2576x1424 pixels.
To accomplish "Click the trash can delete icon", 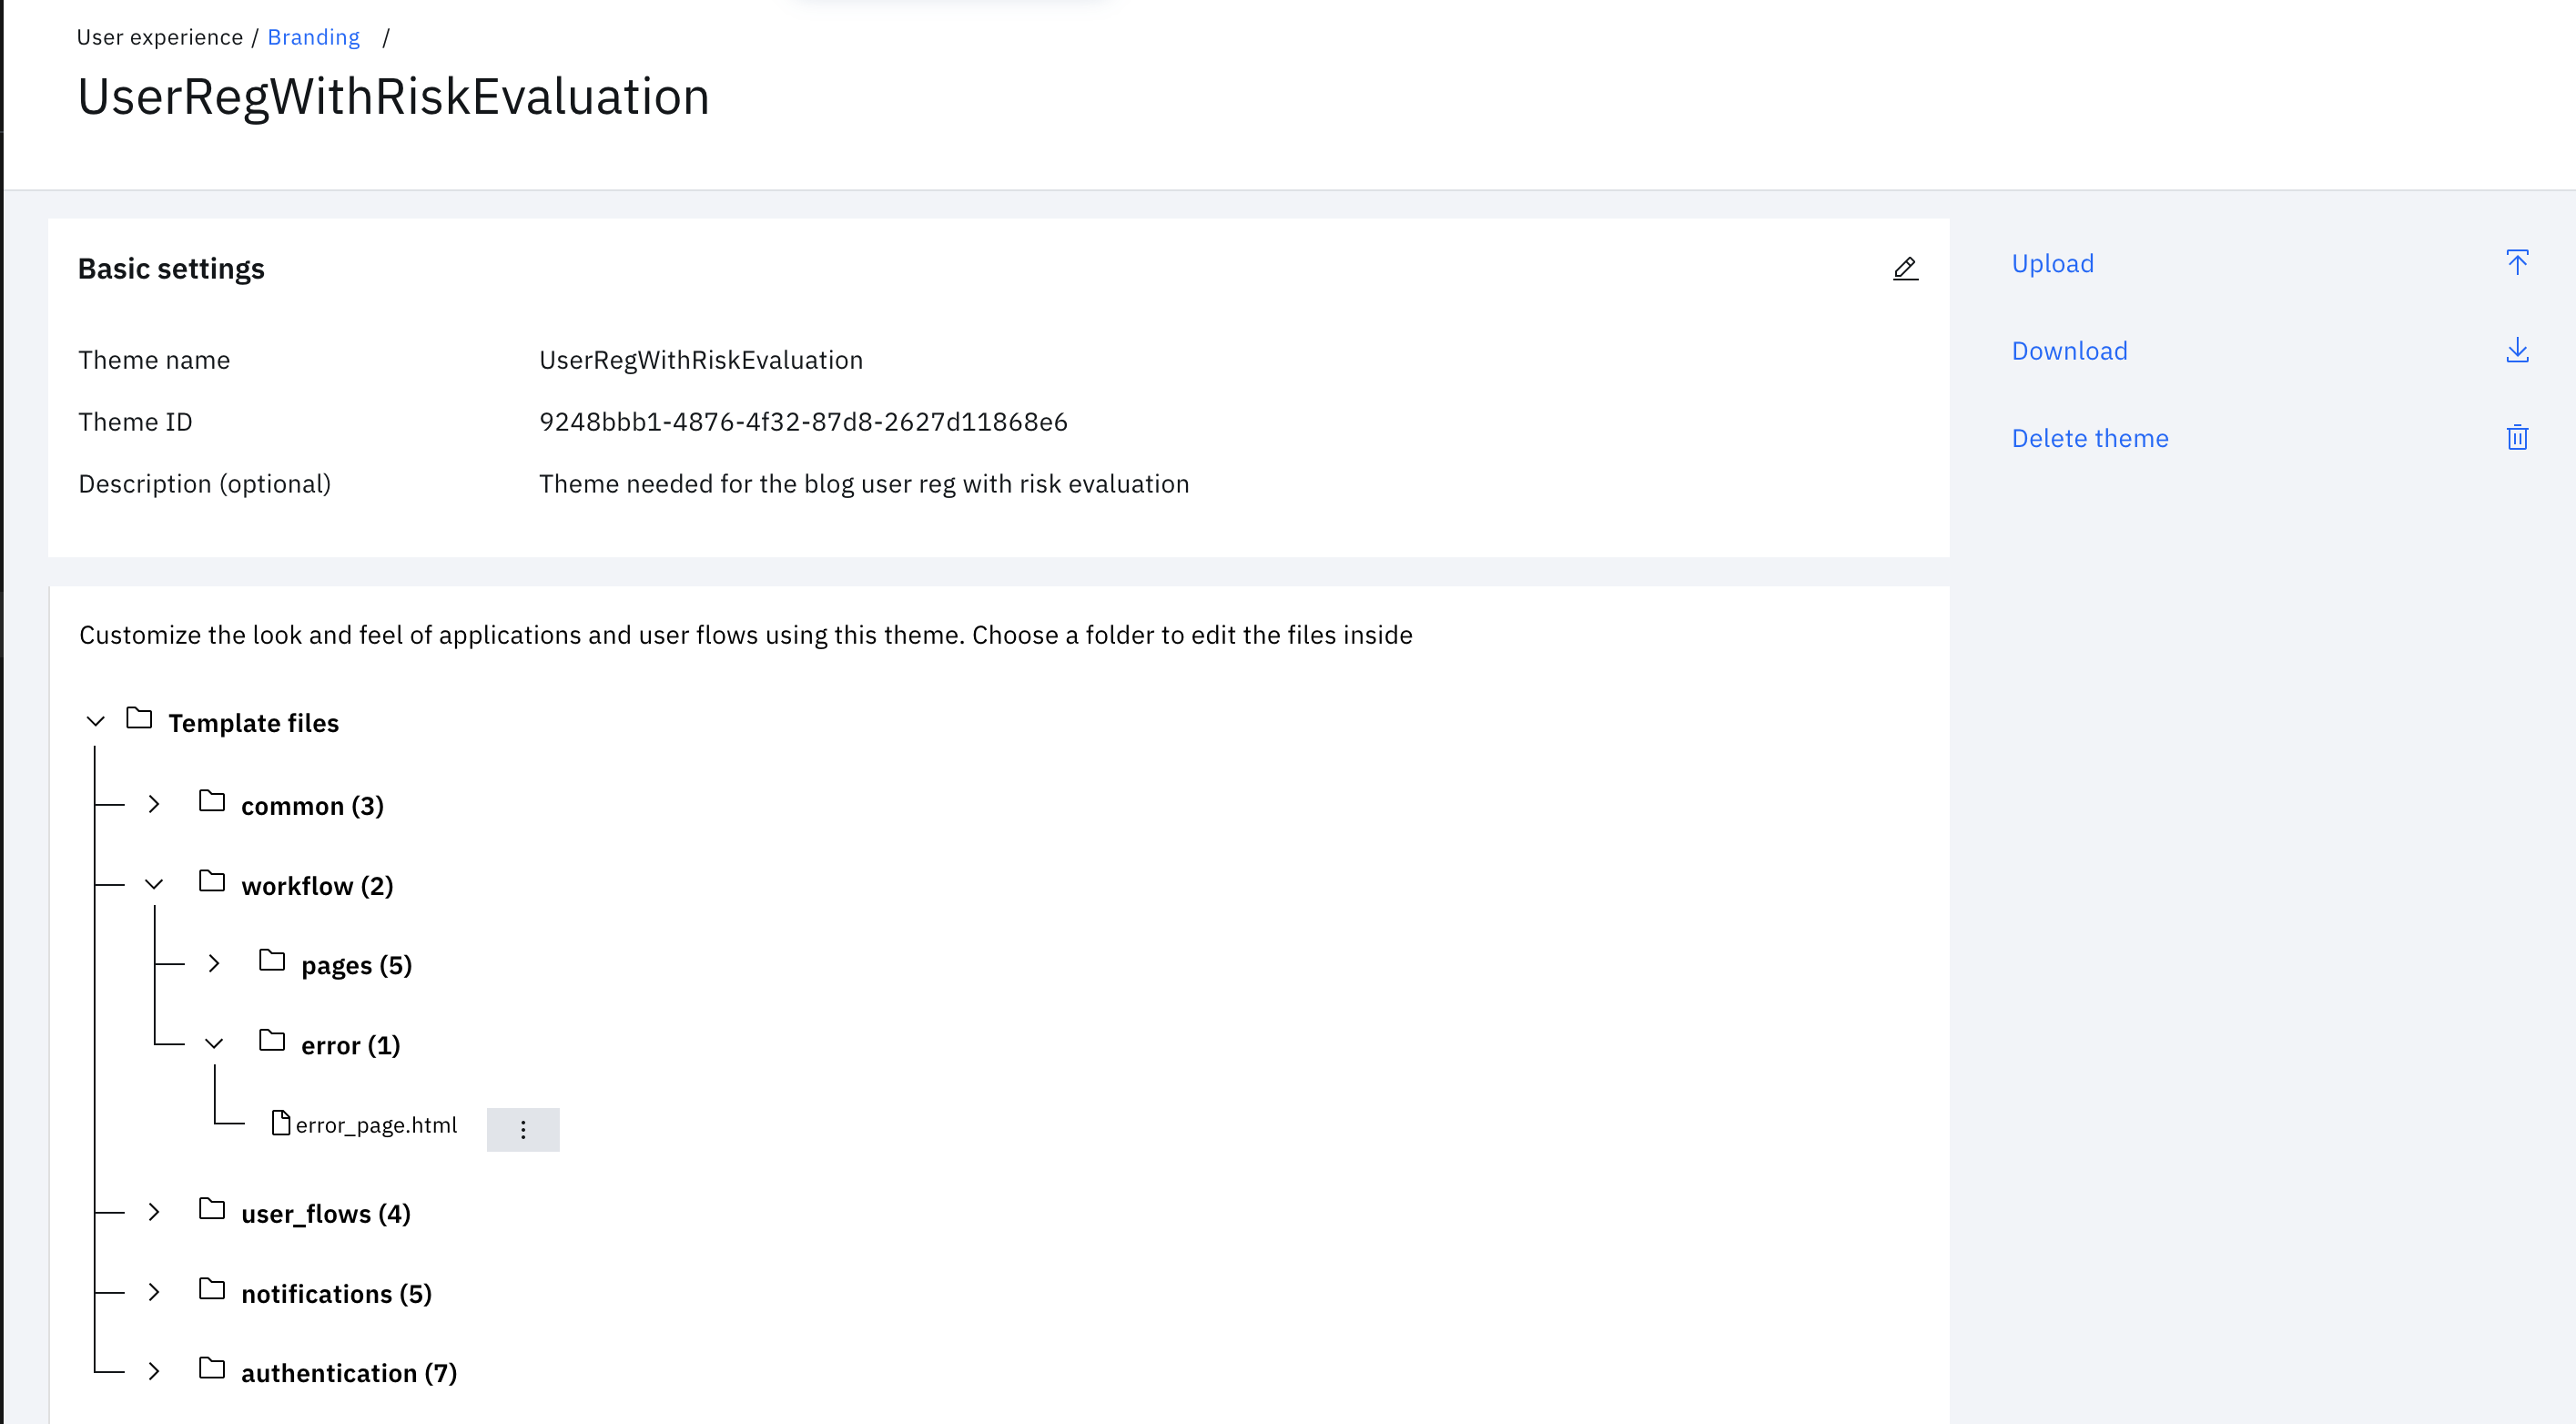I will point(2517,438).
